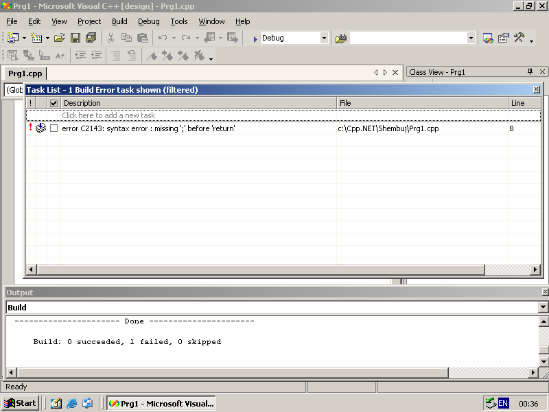Sort tasks by Description column header

coord(198,103)
